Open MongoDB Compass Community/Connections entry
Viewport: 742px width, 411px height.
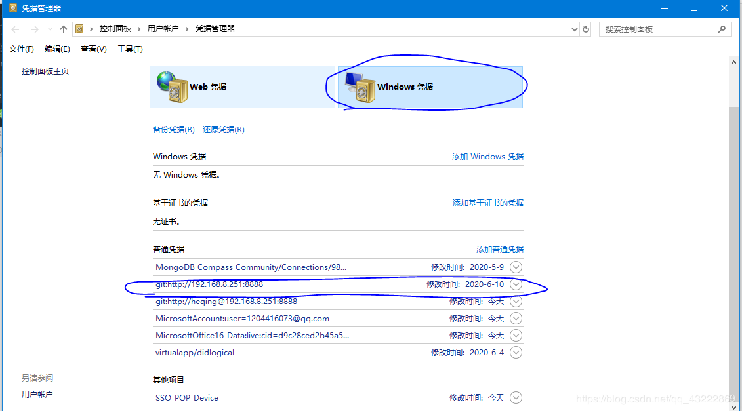pyautogui.click(x=251, y=267)
